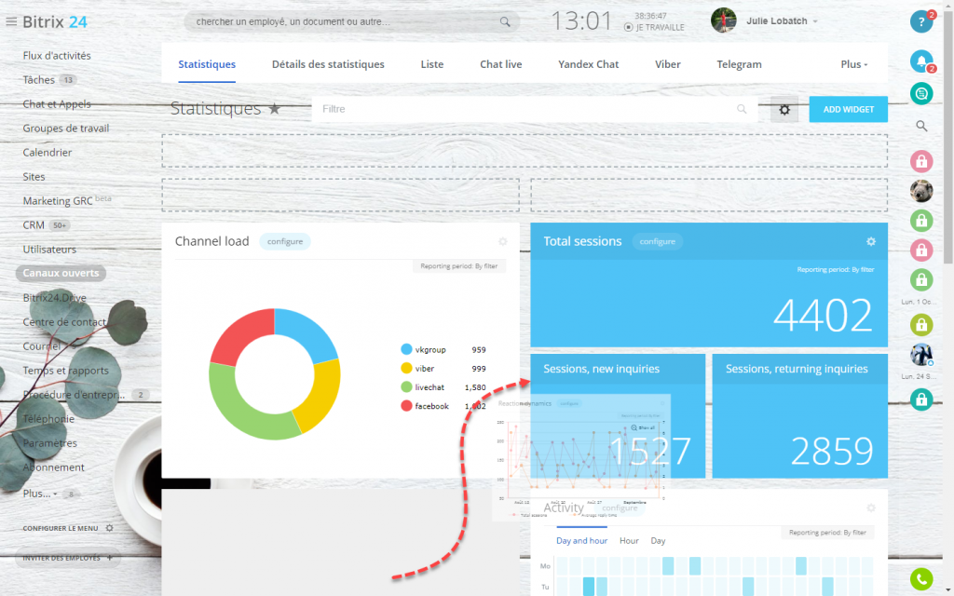Click Configurer le menu link
Screen dimensions: 954x596
click(x=61, y=528)
